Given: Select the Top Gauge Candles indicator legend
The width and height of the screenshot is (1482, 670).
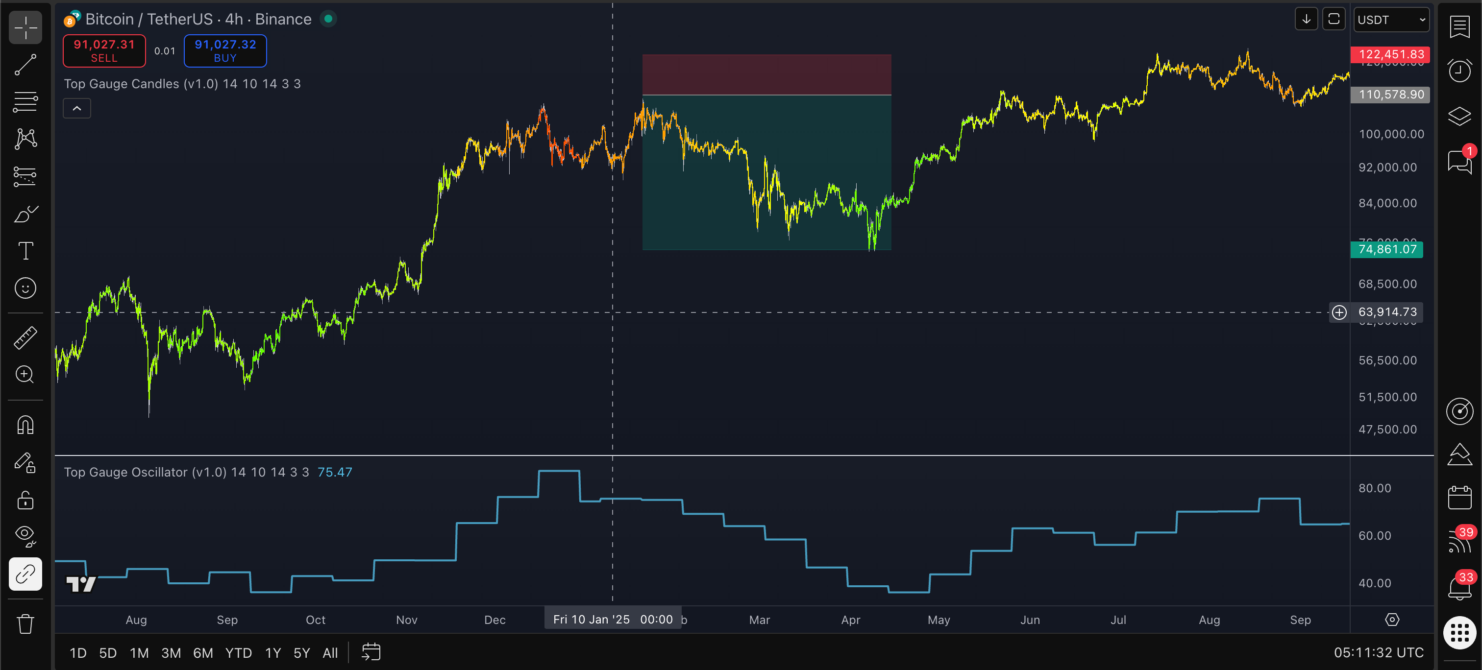Looking at the screenshot, I should coord(182,84).
